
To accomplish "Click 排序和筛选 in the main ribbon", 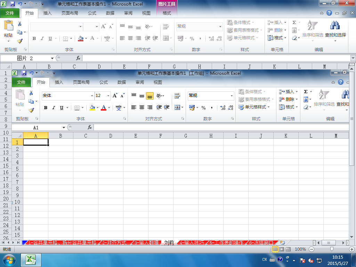I will (313, 31).
